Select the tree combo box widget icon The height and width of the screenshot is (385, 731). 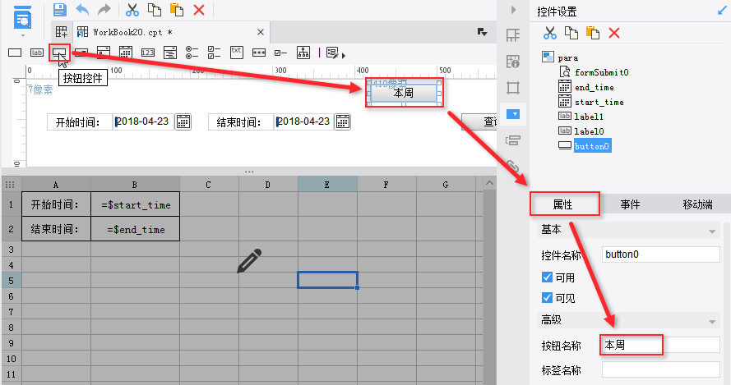click(x=169, y=53)
